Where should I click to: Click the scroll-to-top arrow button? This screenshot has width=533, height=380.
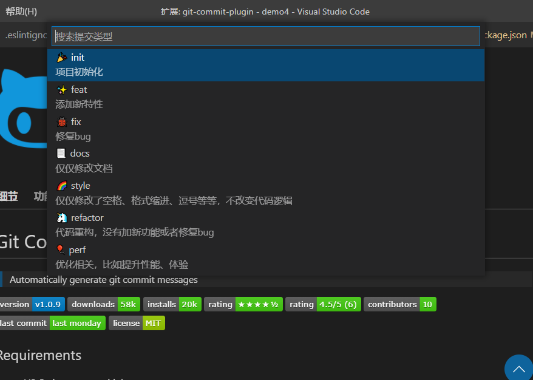pos(518,369)
